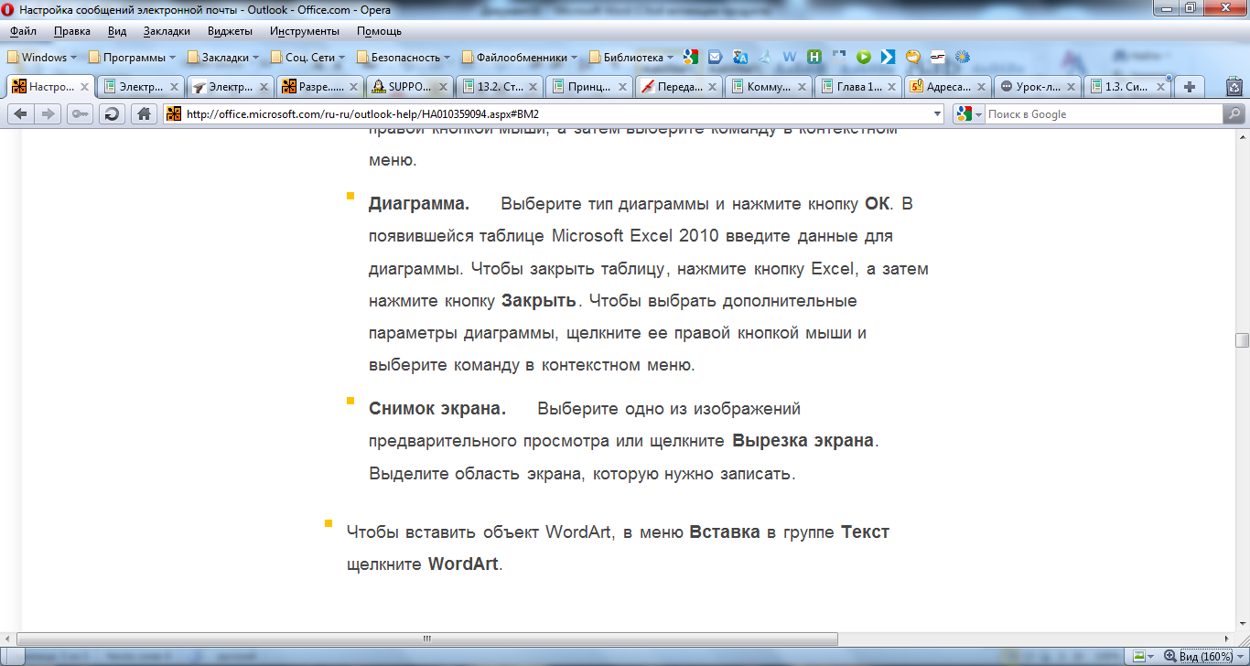Open the Инструменты menu
Viewport: 1250px width, 666px height.
(x=305, y=31)
